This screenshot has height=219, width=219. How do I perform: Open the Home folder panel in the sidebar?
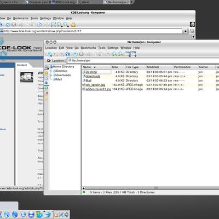[47, 83]
